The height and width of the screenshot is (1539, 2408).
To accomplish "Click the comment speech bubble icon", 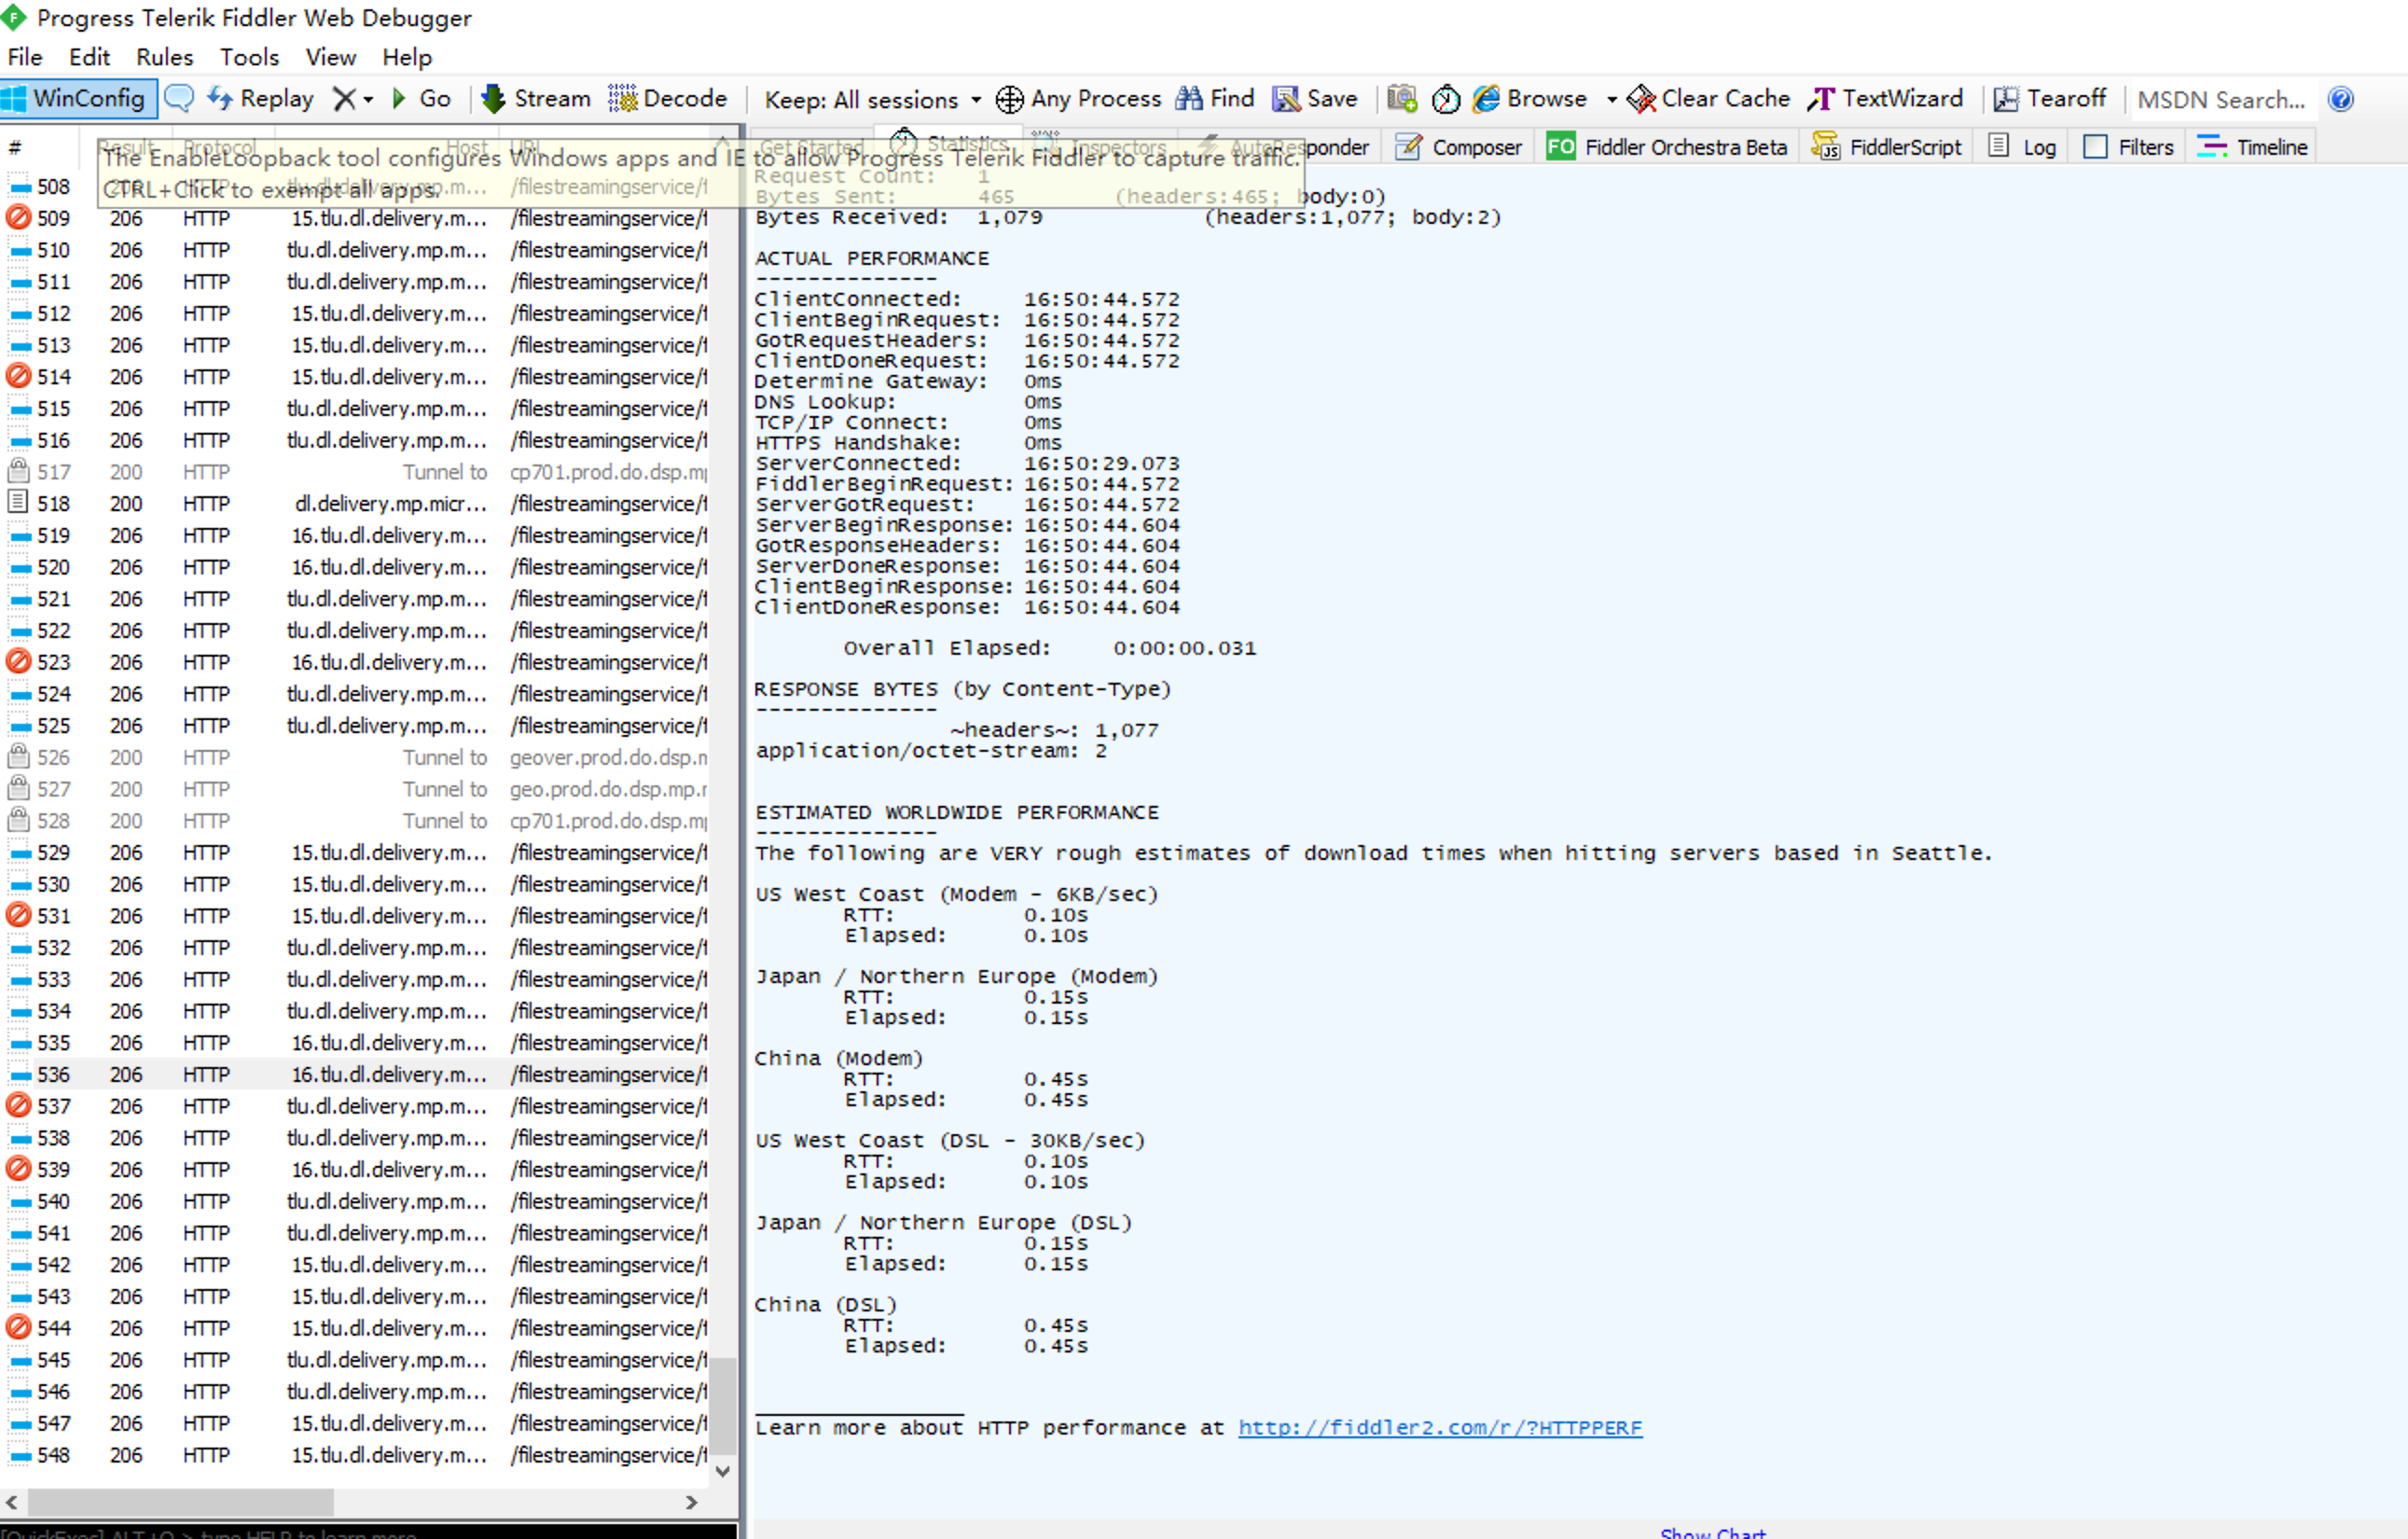I will point(179,98).
